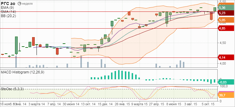The height and width of the screenshot is (107, 235).
Task: Select the MACD Histogram (12,26,9) label
Action: tap(22, 72)
